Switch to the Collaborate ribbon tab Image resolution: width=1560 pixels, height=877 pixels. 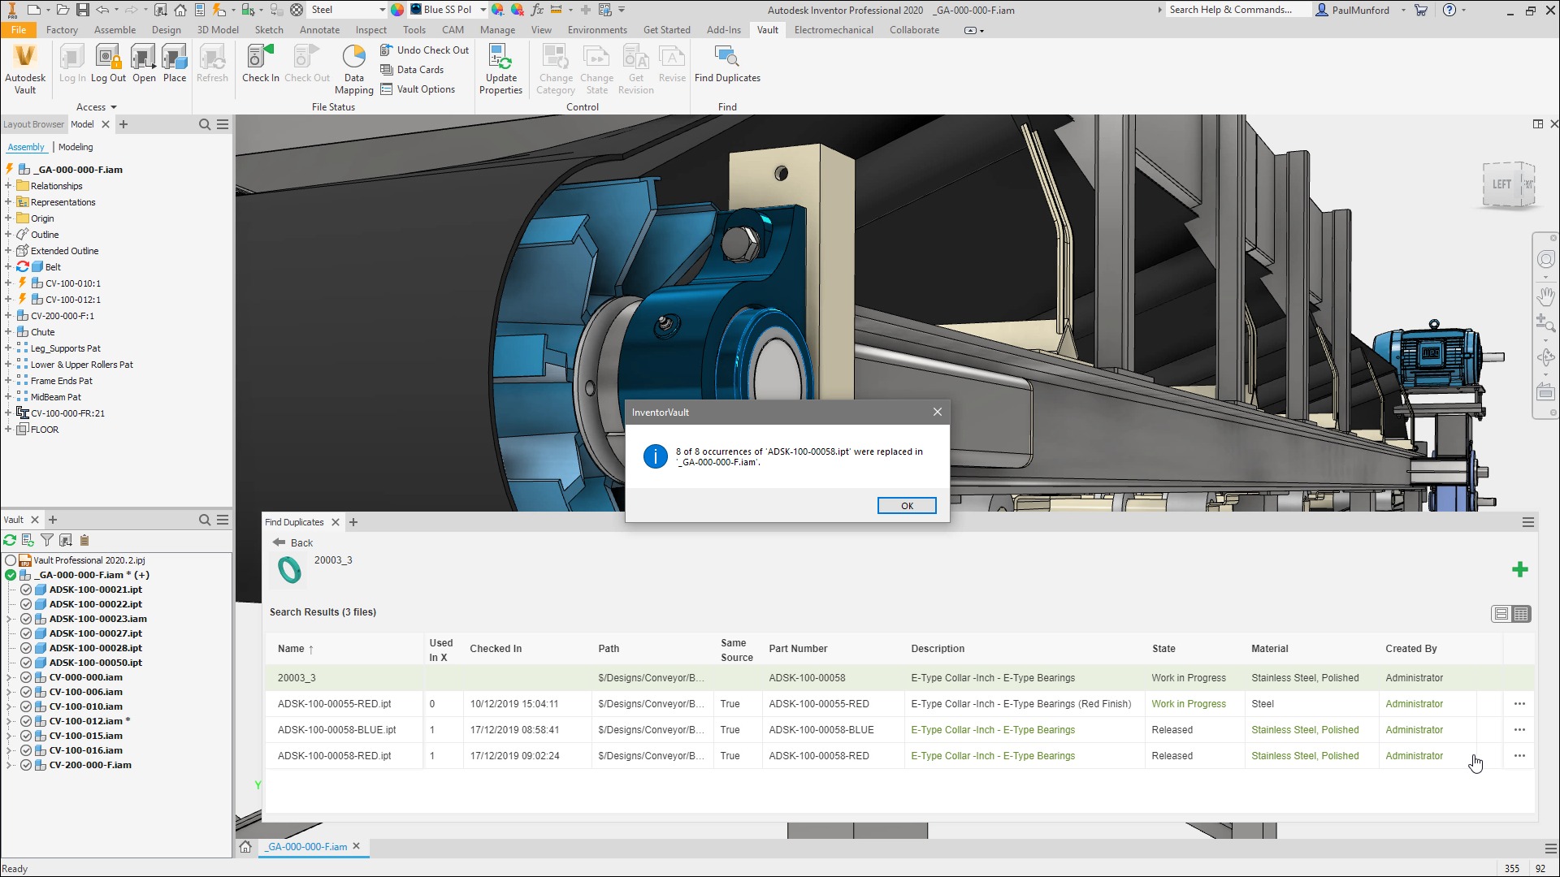[x=914, y=30]
